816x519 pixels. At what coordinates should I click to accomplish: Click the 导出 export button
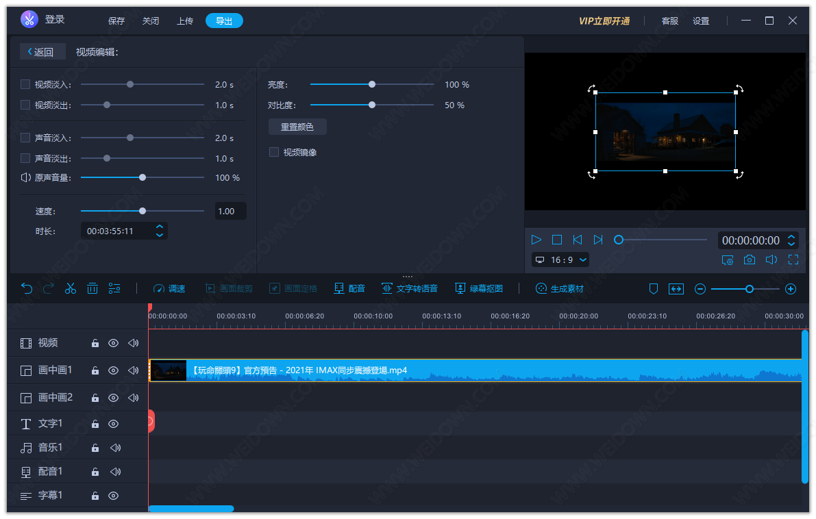tap(224, 21)
